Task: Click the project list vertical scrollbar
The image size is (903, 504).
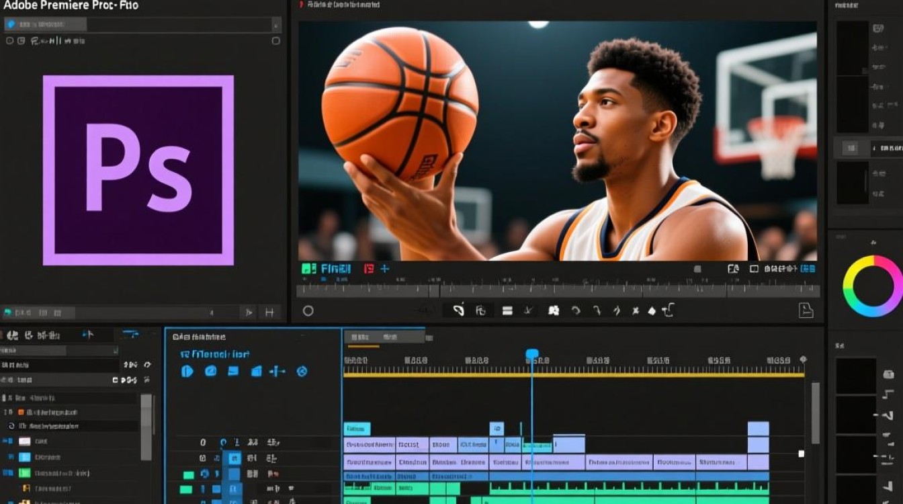Action: tap(146, 427)
